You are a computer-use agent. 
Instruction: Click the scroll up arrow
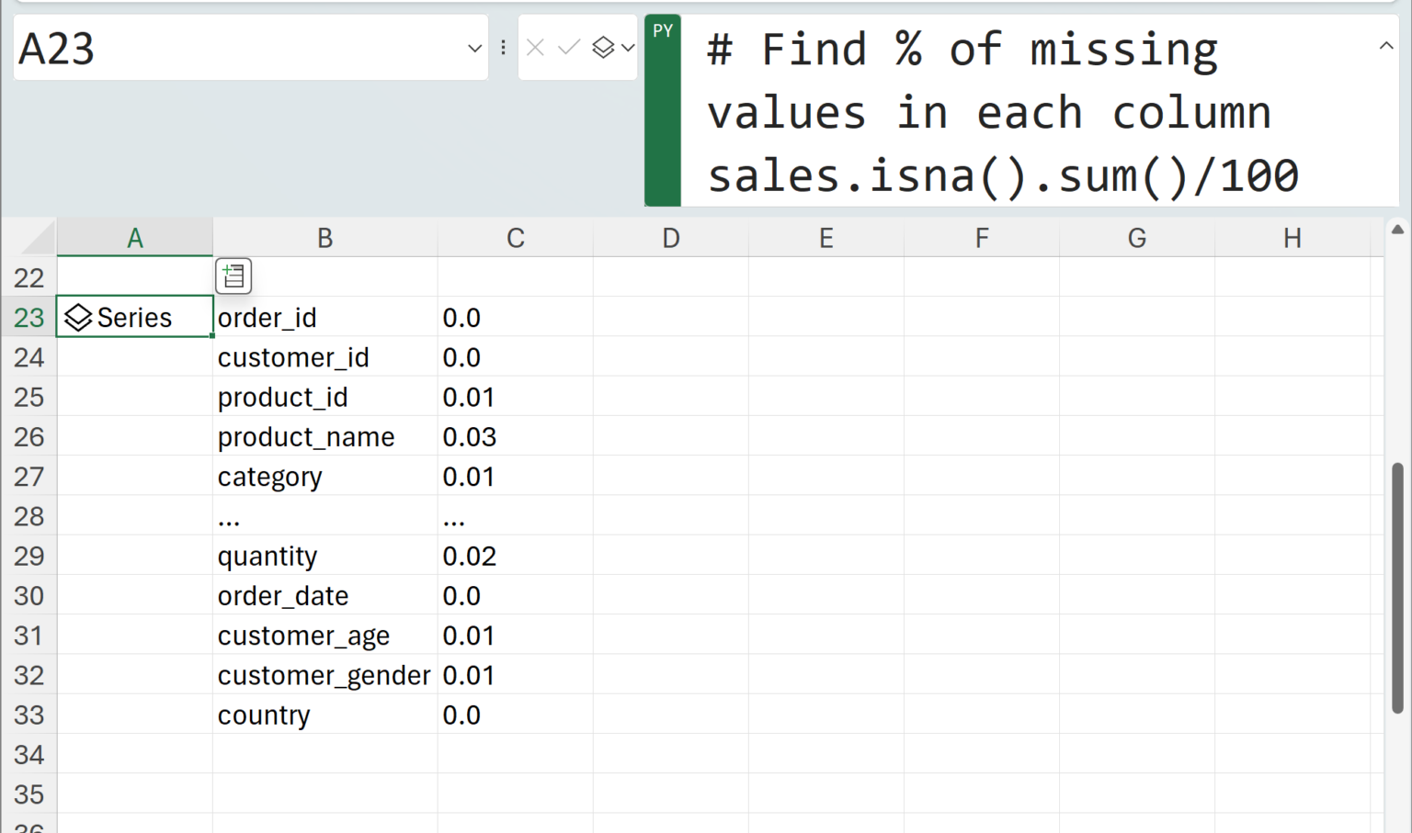point(1397,230)
